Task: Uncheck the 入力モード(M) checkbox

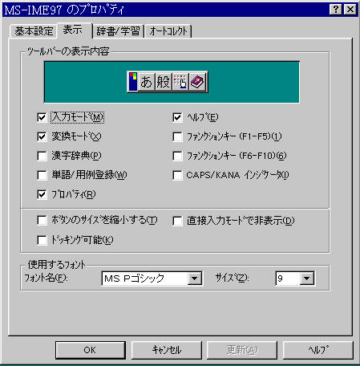Action: (x=42, y=117)
